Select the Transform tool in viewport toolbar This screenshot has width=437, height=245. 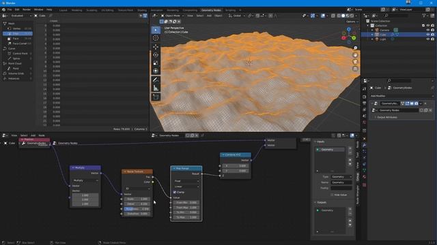[156, 71]
